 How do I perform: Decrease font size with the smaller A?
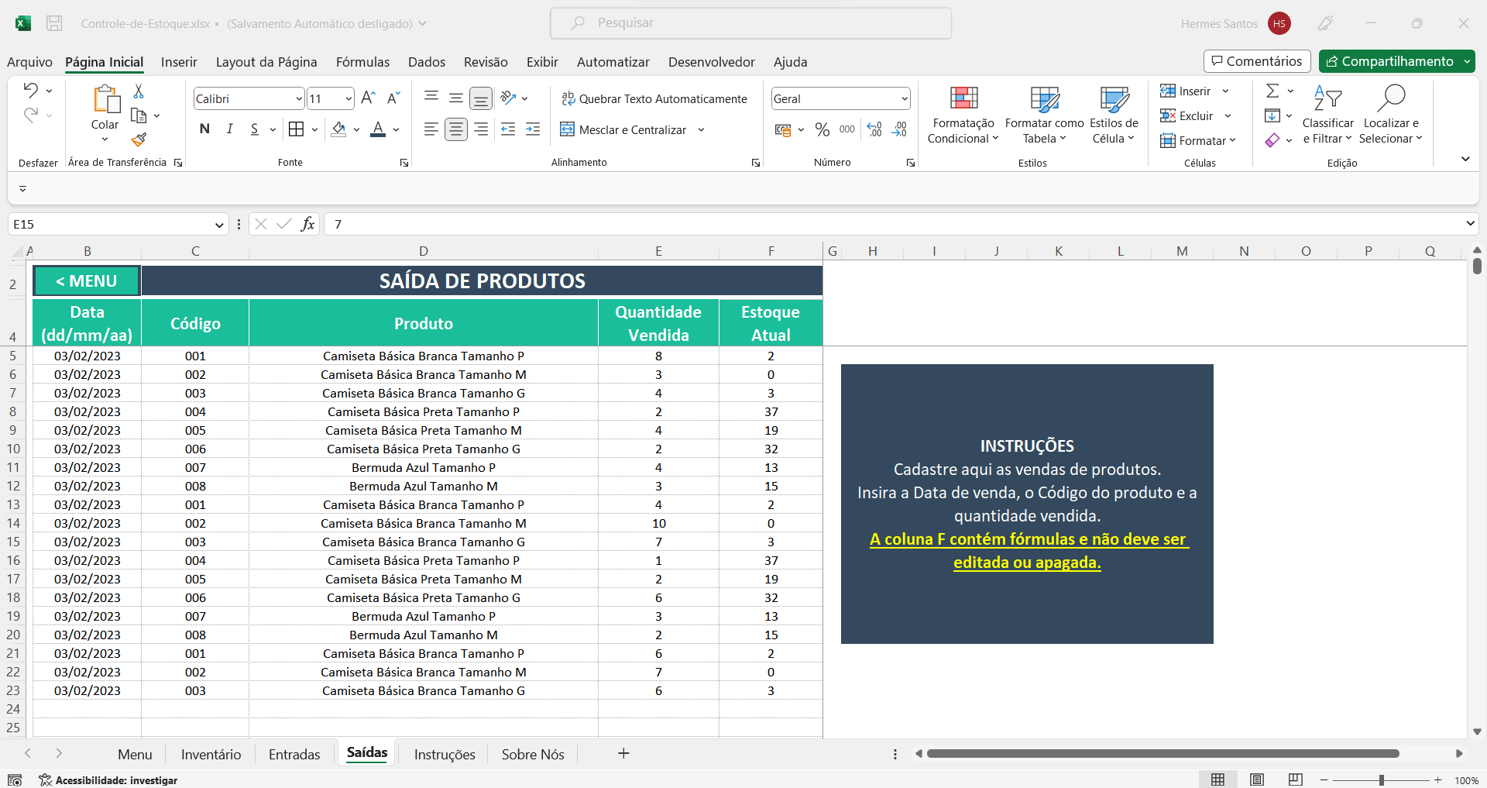(x=393, y=98)
